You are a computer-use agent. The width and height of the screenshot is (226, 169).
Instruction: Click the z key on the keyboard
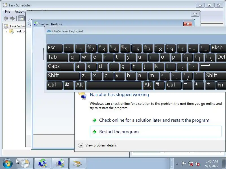pyautogui.click(x=86, y=76)
